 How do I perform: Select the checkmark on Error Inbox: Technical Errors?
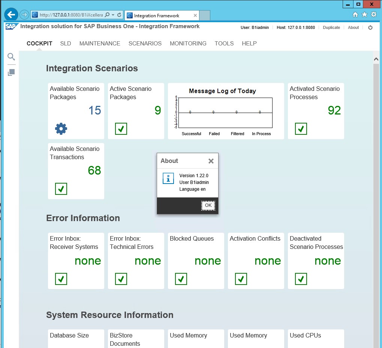[x=121, y=279]
